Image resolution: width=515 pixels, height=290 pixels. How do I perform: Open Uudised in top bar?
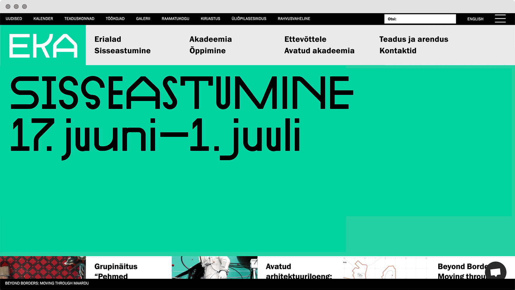pyautogui.click(x=14, y=19)
